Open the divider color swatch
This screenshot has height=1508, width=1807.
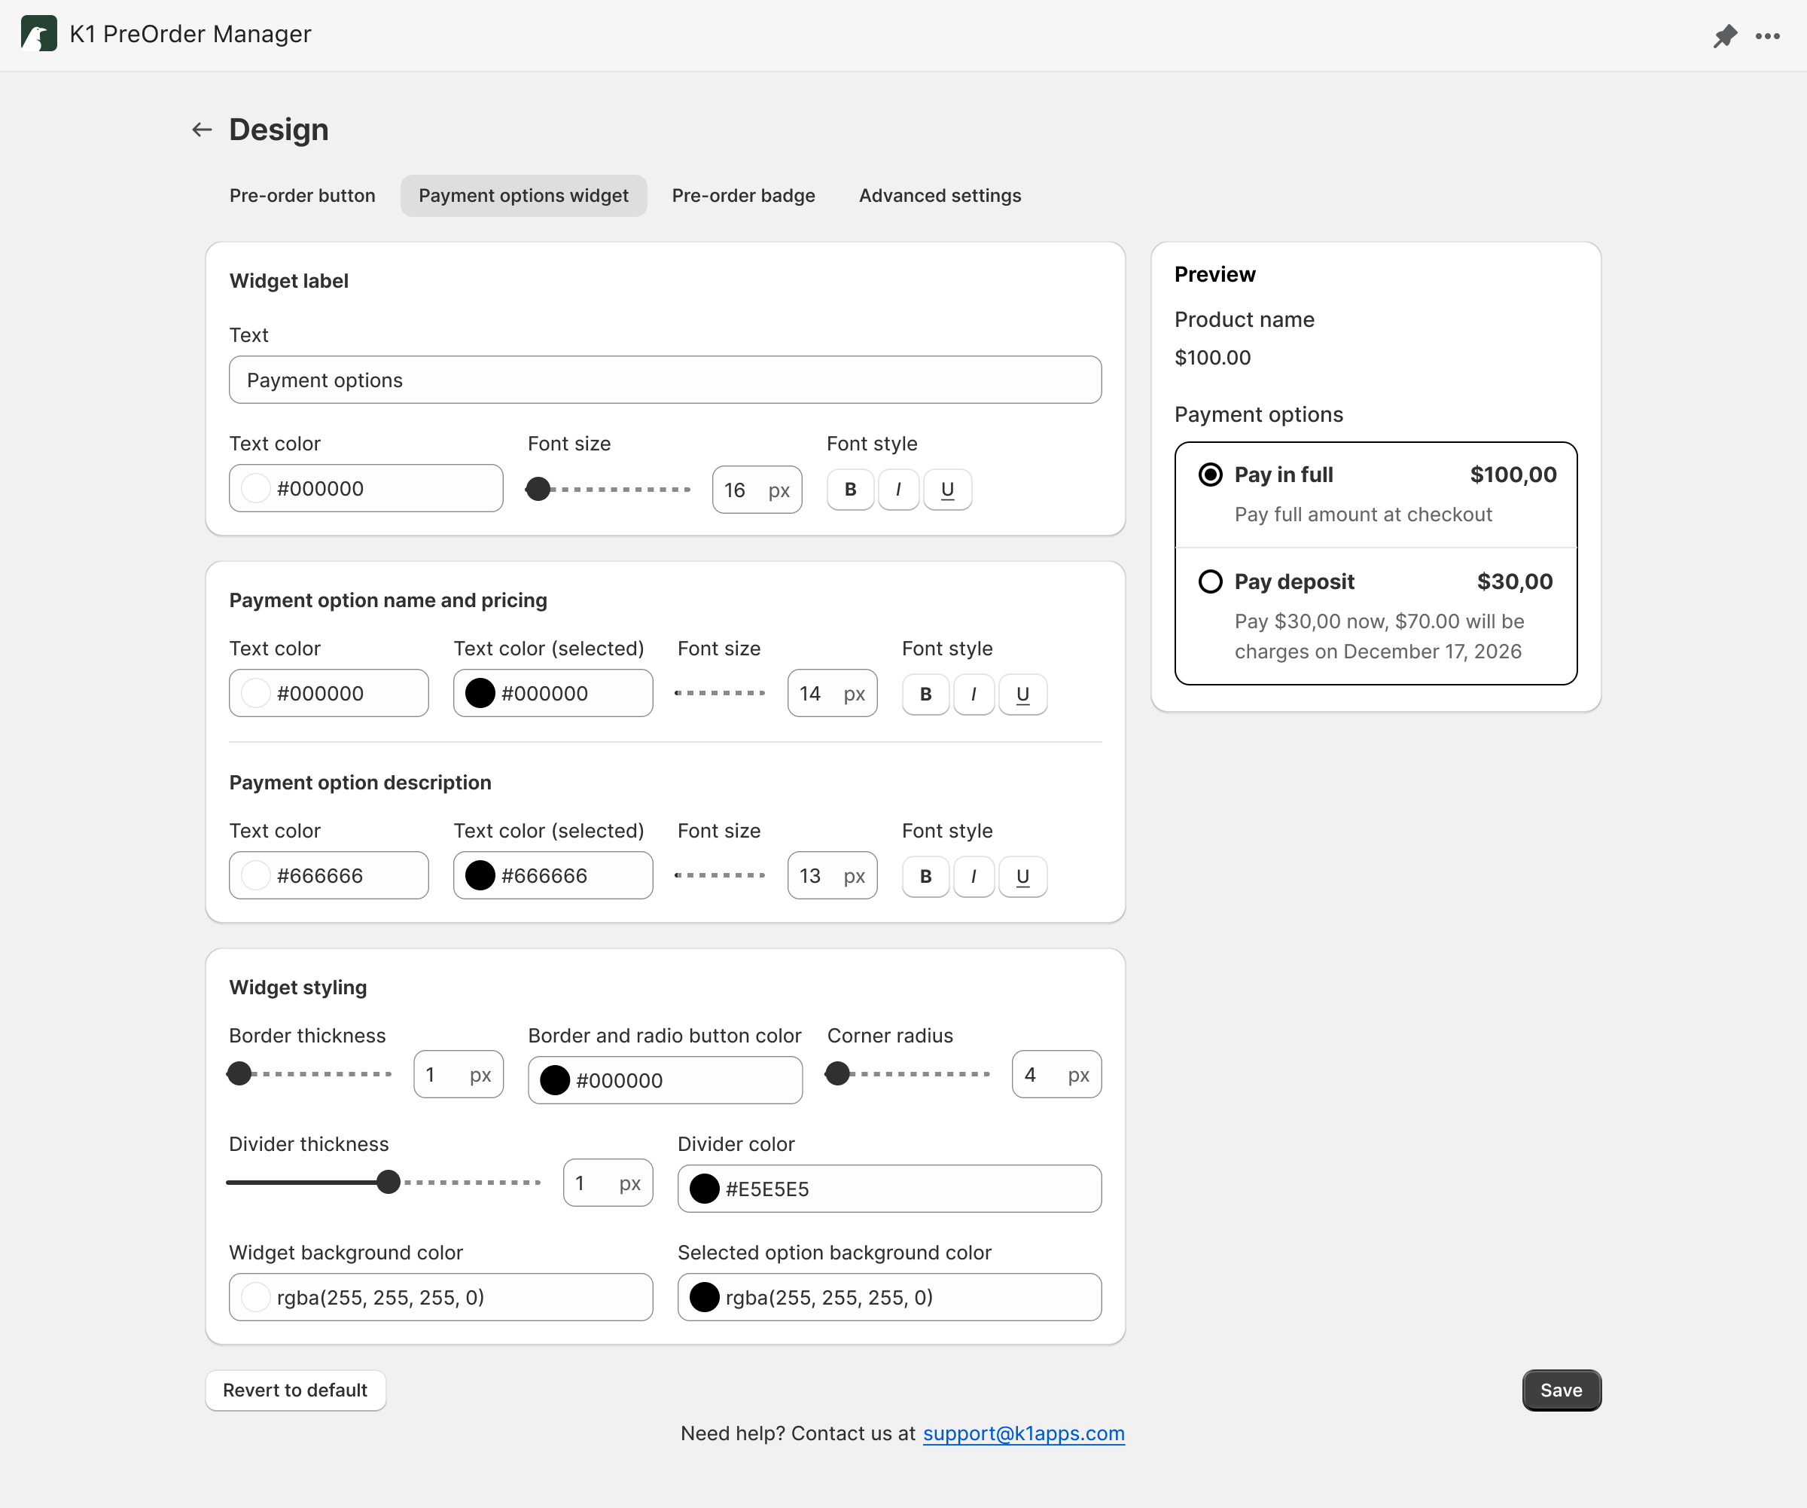coord(704,1189)
